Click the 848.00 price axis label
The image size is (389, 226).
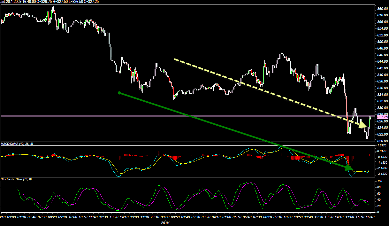pyautogui.click(x=382, y=48)
